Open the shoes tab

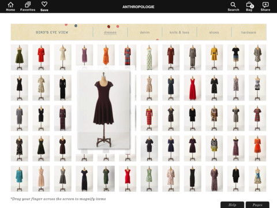click(x=214, y=32)
